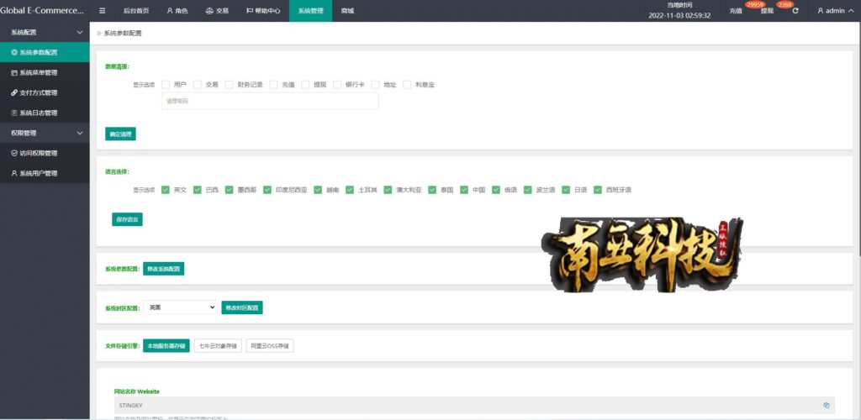This screenshot has height=420, width=861.
Task: Uncheck the 墨西哥 language checkbox
Action: click(x=229, y=190)
